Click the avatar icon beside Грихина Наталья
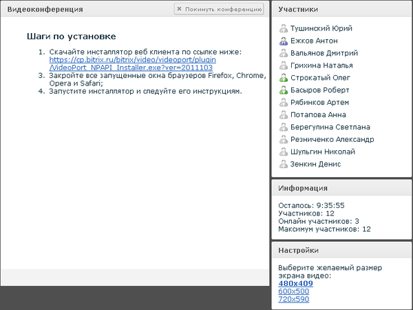 (283, 65)
